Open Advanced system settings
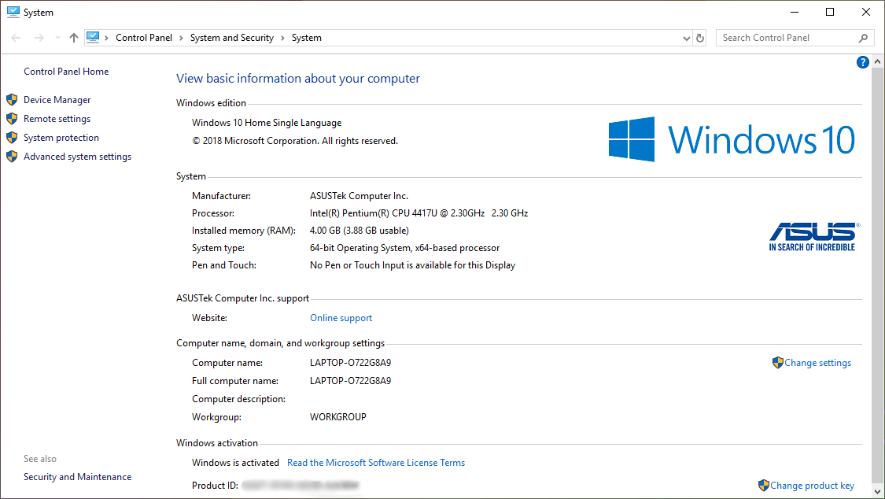Viewport: 885px width, 499px height. click(77, 157)
